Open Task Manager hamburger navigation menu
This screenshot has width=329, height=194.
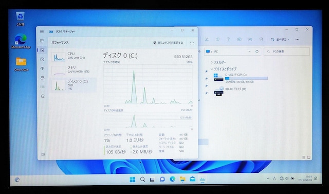(x=42, y=31)
